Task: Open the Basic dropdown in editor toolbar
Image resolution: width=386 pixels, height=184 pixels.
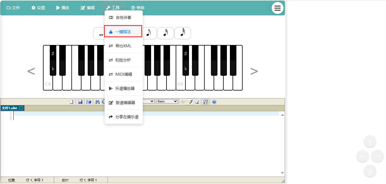Action: click(x=167, y=101)
